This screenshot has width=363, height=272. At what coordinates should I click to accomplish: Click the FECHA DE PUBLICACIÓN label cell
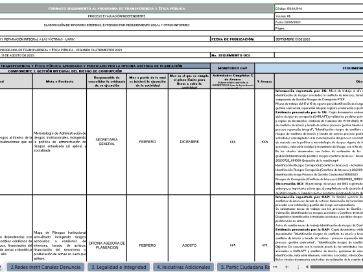tap(242, 39)
